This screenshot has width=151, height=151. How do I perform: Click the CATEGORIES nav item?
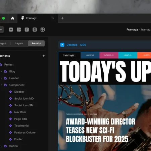(x=109, y=55)
